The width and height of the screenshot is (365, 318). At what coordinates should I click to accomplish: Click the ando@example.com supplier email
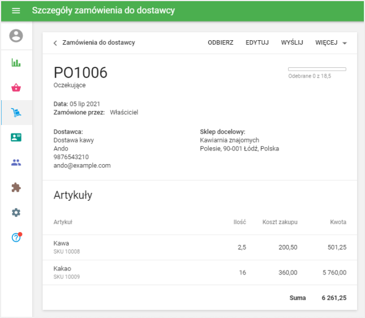(x=82, y=166)
